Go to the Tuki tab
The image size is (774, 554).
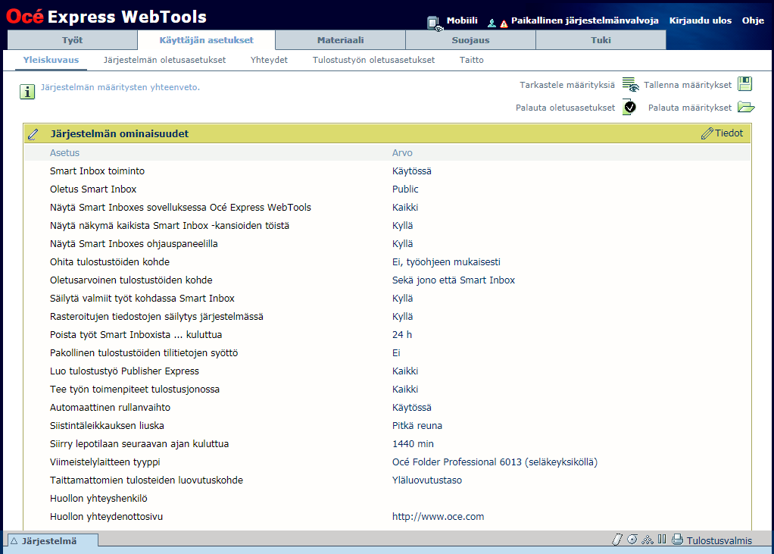(x=601, y=40)
